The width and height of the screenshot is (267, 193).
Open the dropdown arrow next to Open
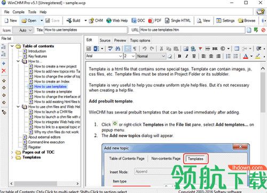(42, 21)
